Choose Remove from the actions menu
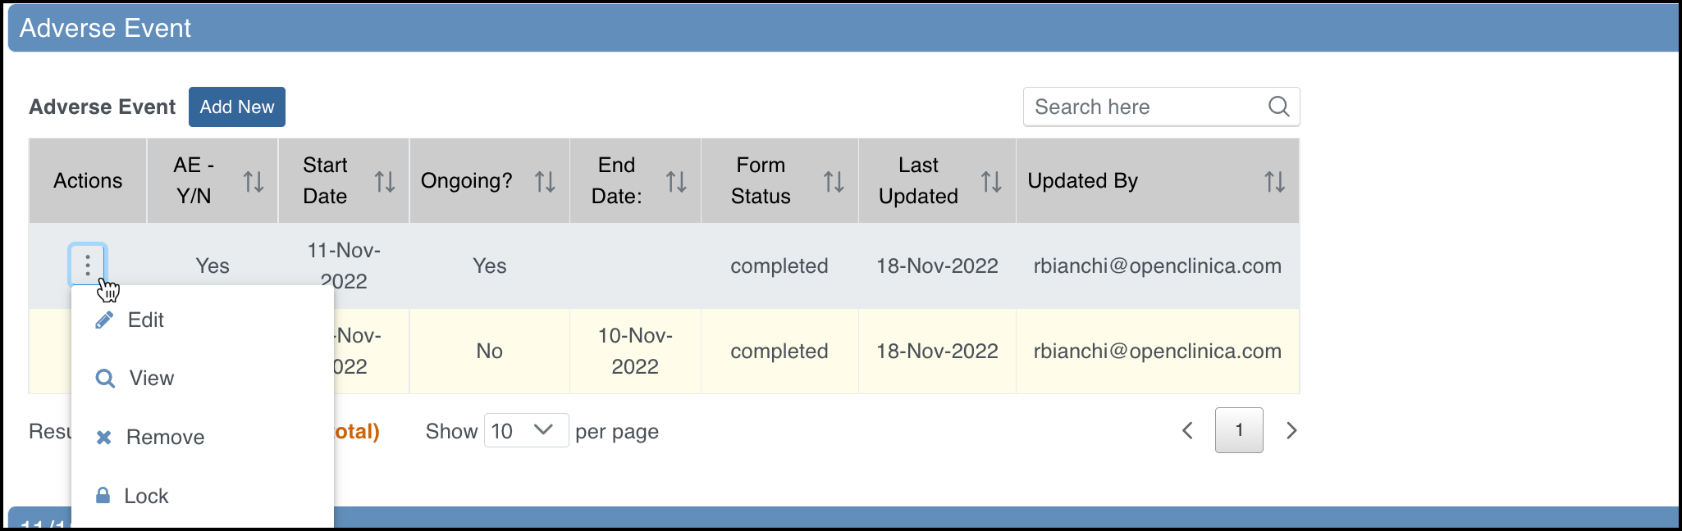This screenshot has width=1682, height=531. pos(165,437)
